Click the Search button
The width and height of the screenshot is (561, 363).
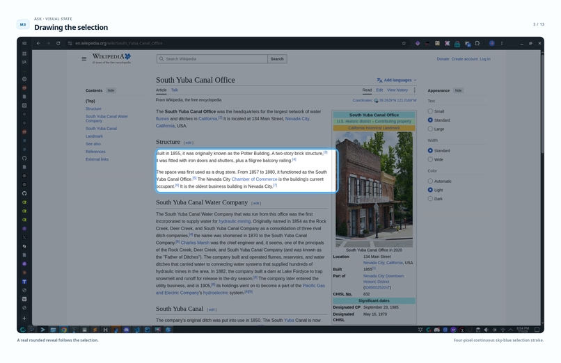[x=277, y=59]
